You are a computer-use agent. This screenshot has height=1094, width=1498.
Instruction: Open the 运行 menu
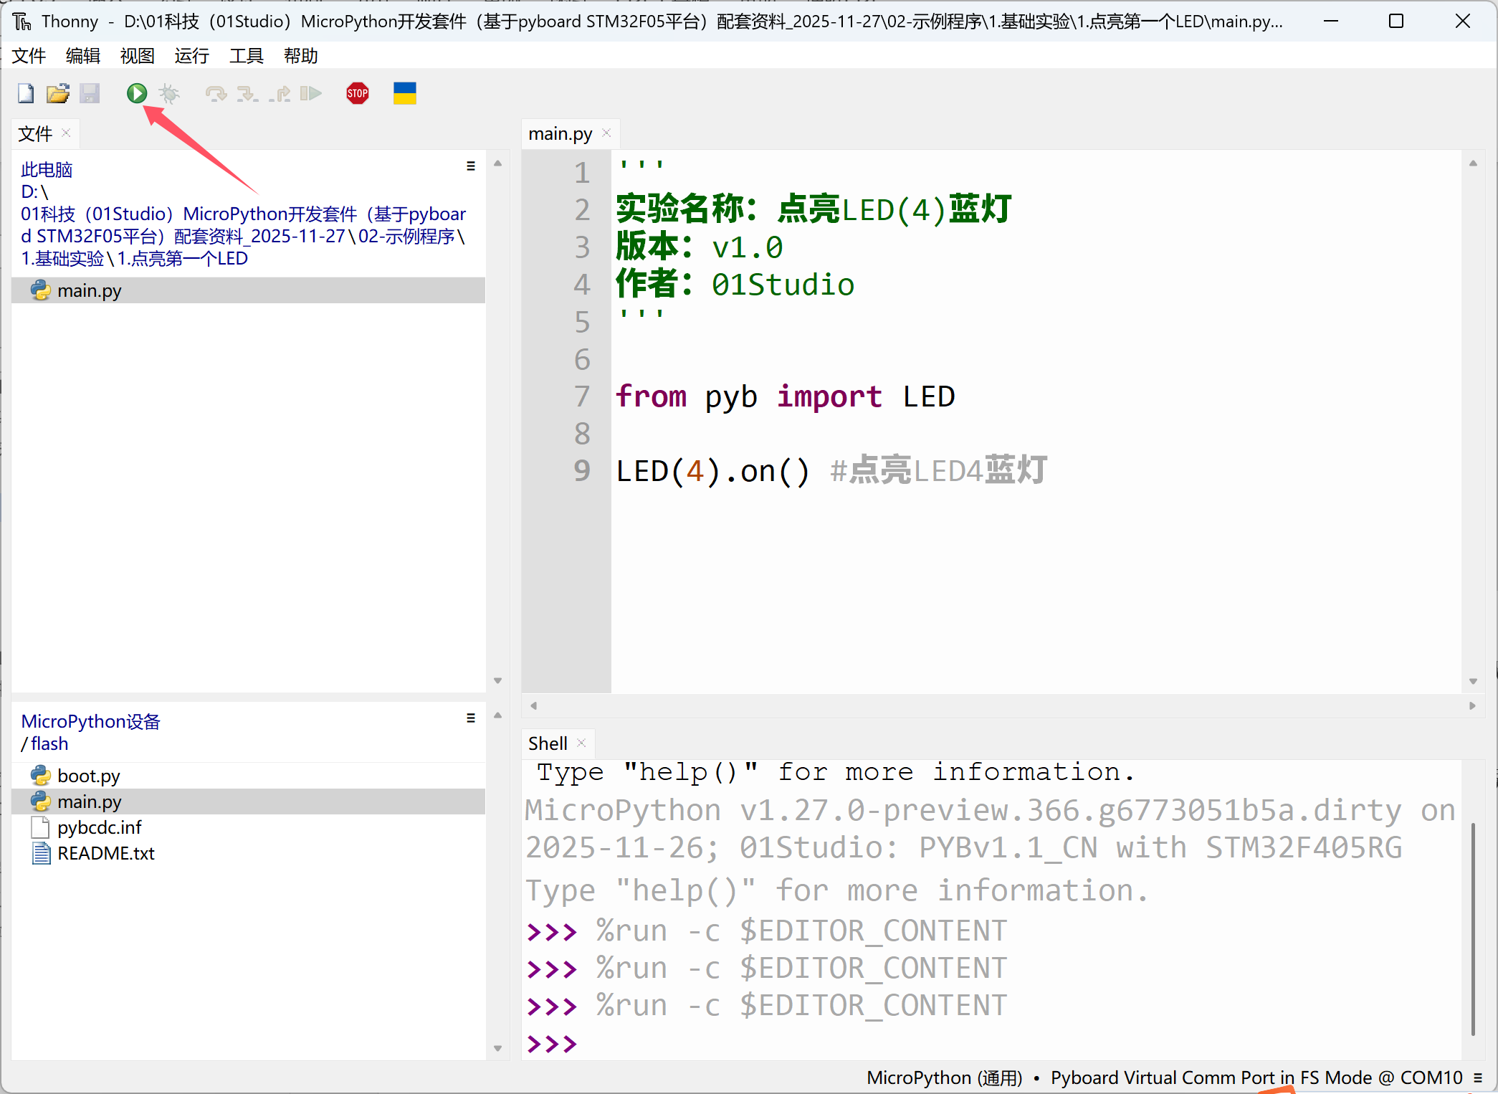[x=191, y=56]
